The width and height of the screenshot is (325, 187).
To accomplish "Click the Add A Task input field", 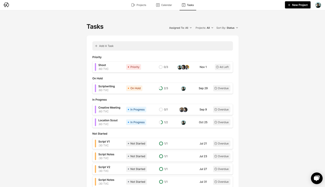I will 162,46.
